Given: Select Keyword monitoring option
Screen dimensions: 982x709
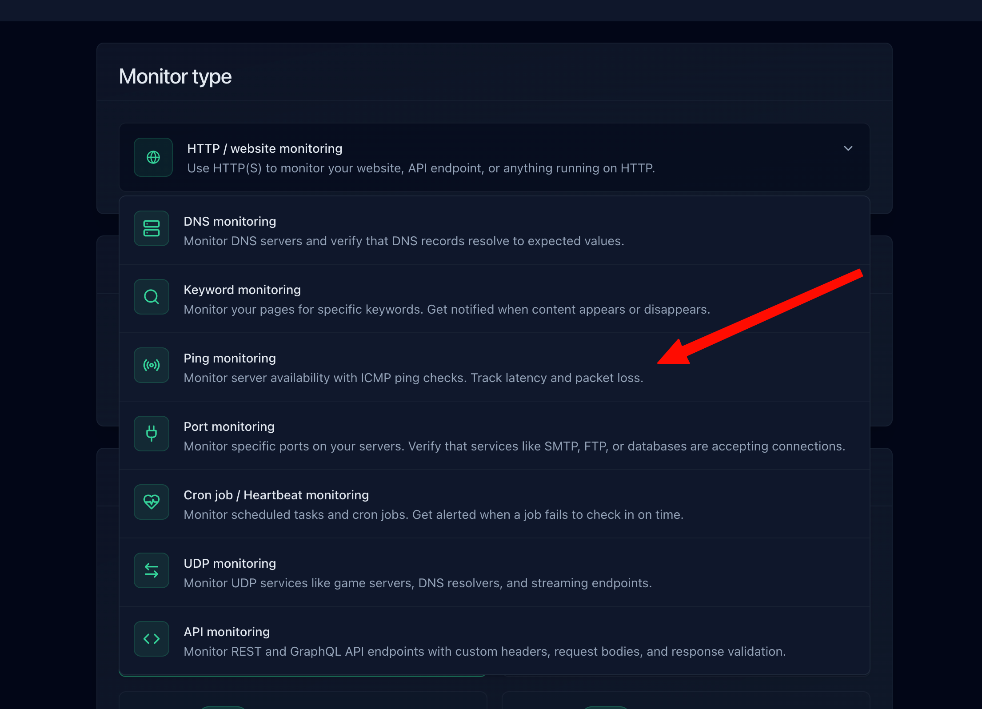Looking at the screenshot, I should tap(242, 290).
